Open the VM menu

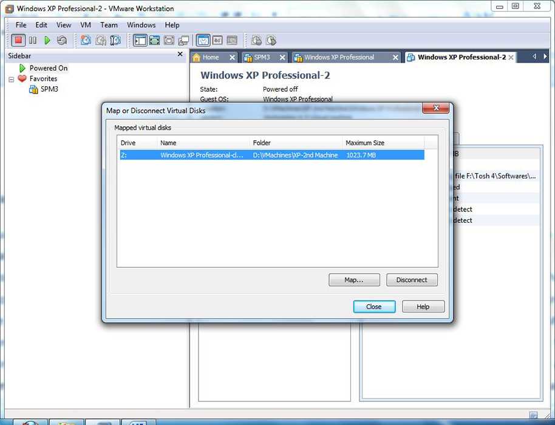(x=86, y=25)
